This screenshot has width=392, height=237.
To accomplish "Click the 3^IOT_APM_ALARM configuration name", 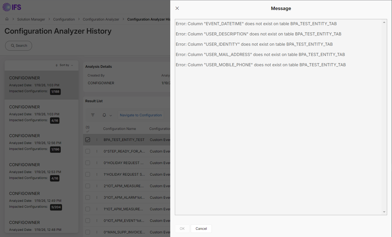I will point(124,197).
